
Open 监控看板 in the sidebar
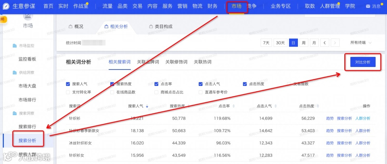(x=27, y=59)
